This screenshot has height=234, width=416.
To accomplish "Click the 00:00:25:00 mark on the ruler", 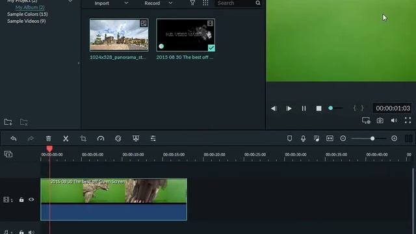I will [255, 155].
